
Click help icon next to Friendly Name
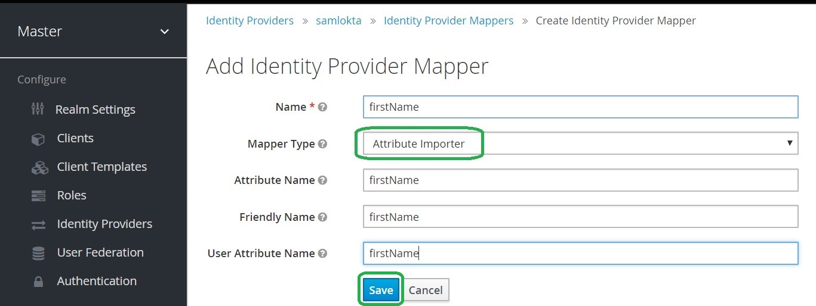(322, 217)
